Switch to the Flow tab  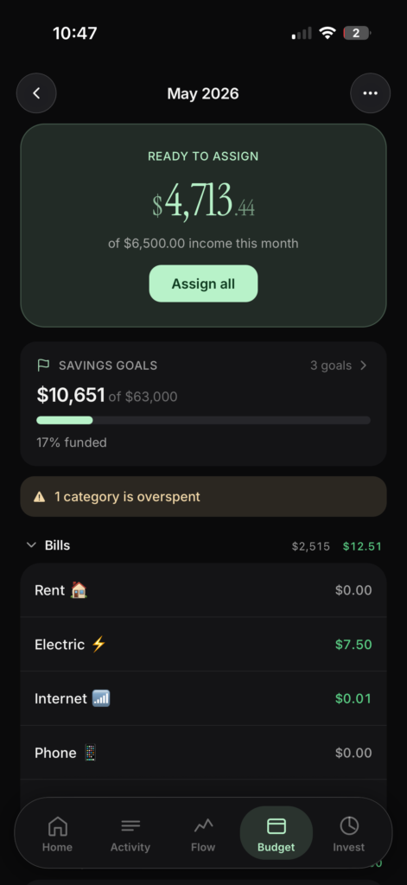tap(203, 836)
